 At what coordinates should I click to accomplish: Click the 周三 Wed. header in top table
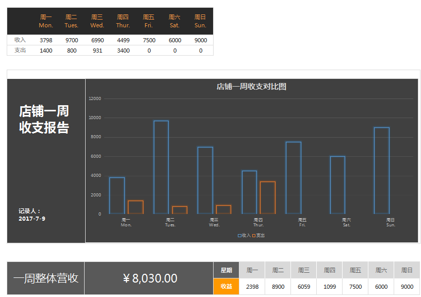tap(98, 21)
